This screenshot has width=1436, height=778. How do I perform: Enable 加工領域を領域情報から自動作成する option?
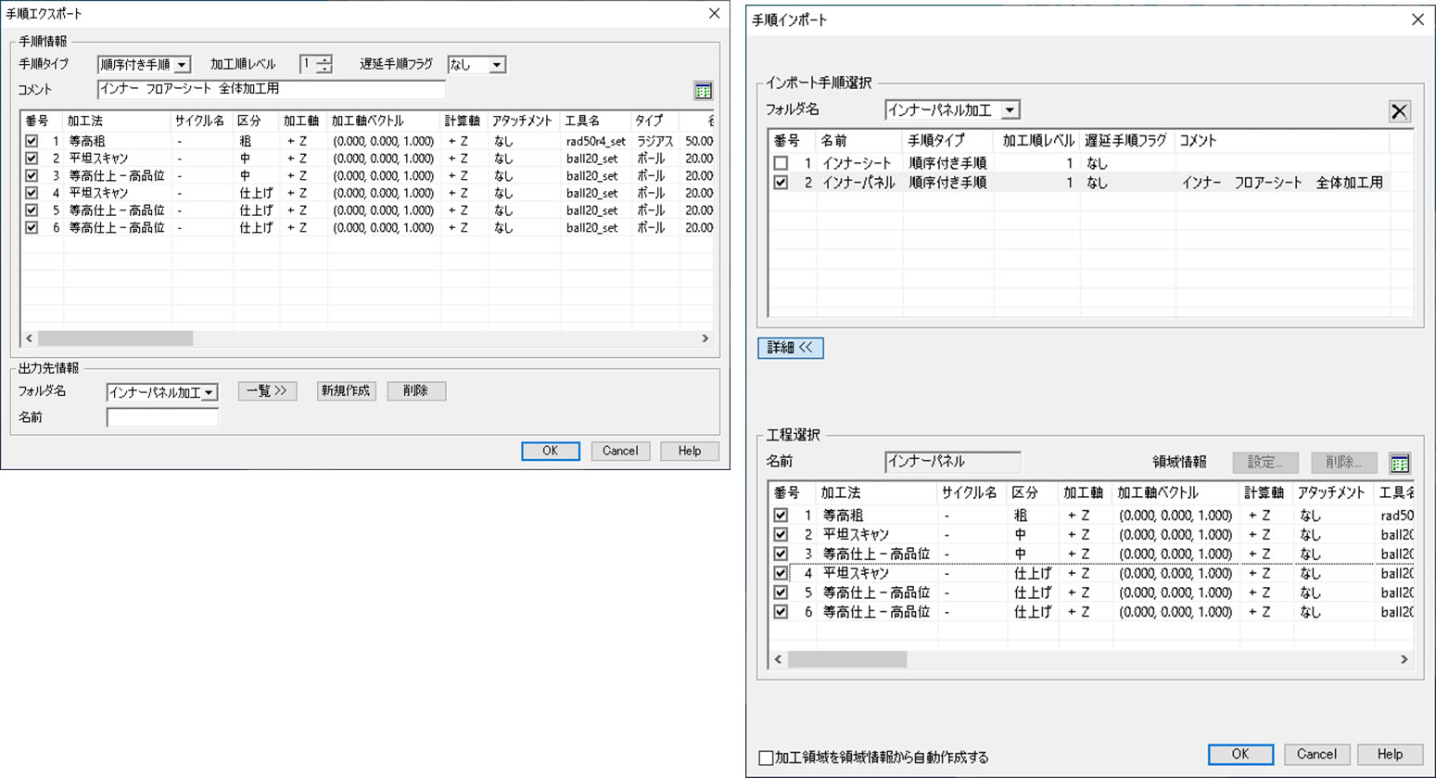pos(765,758)
